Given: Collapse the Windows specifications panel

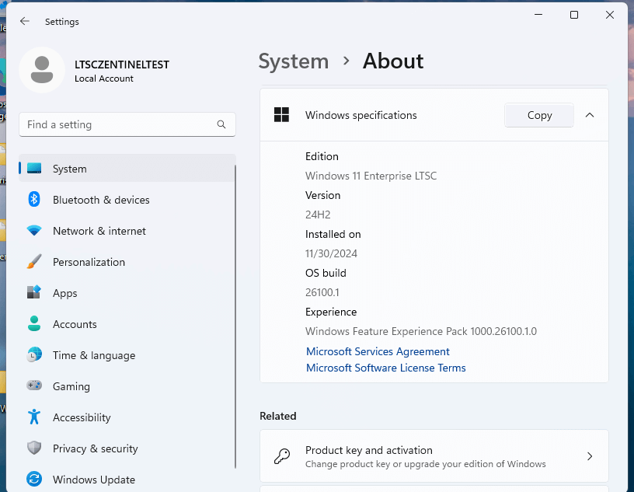Looking at the screenshot, I should pos(590,115).
